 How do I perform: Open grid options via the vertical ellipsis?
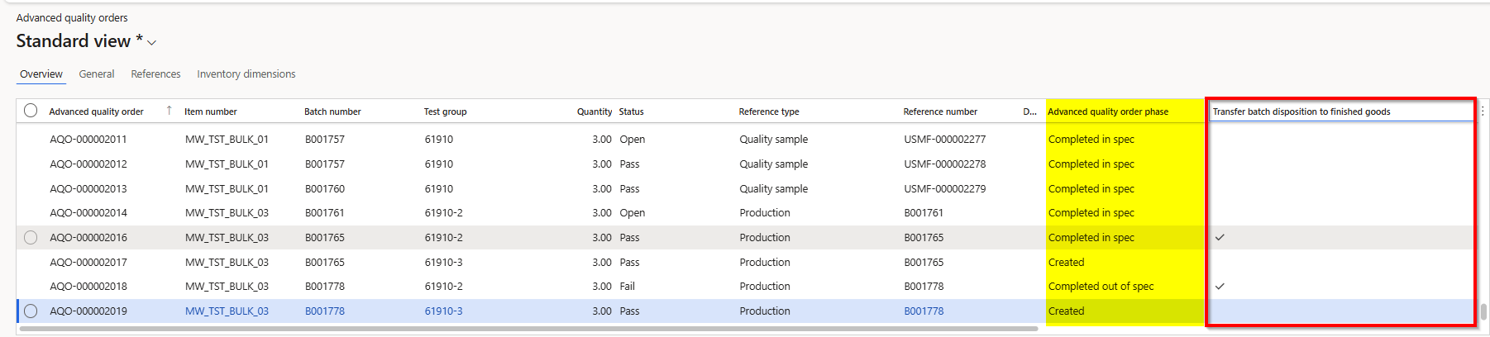coord(1483,112)
